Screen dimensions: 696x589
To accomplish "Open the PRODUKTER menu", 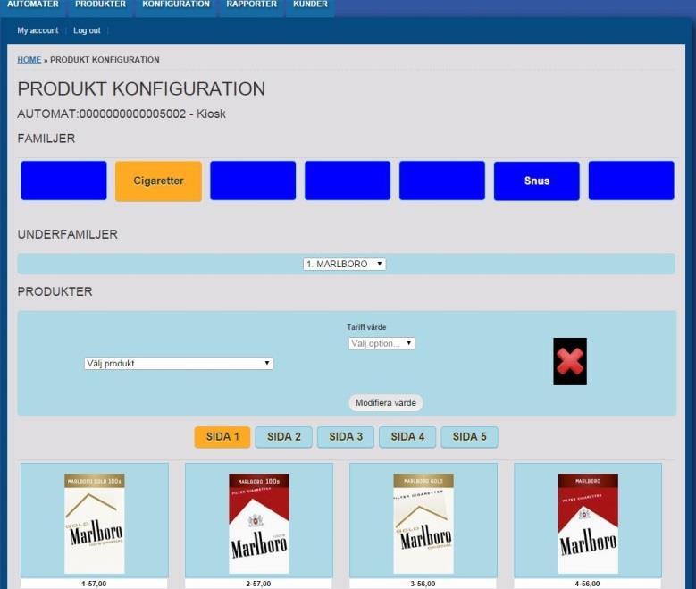I will (100, 4).
